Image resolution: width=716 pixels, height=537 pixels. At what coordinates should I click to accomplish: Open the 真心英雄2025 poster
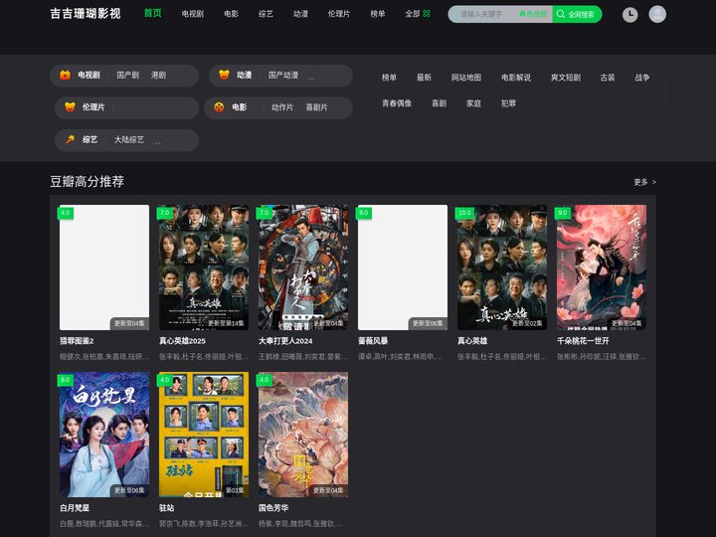[x=204, y=268]
